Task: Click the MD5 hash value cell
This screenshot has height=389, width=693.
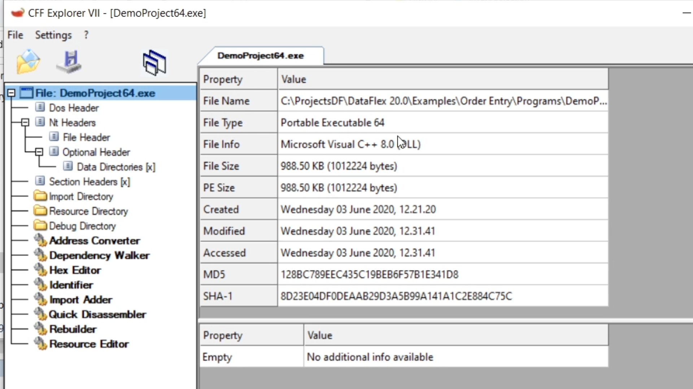Action: click(369, 274)
